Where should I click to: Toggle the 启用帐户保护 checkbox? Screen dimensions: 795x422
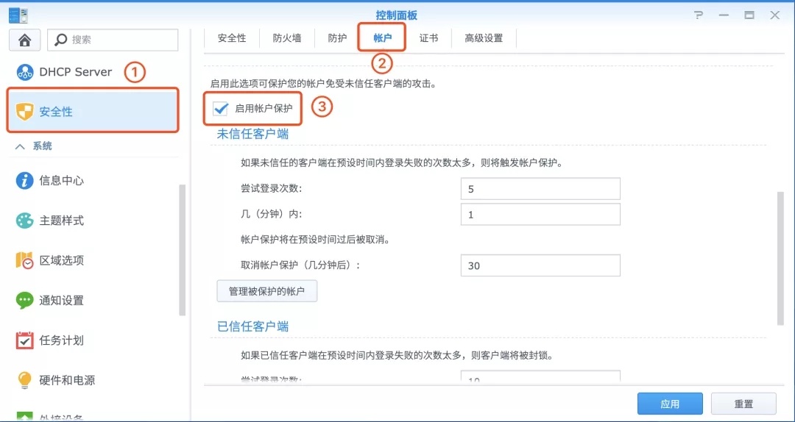click(x=221, y=109)
